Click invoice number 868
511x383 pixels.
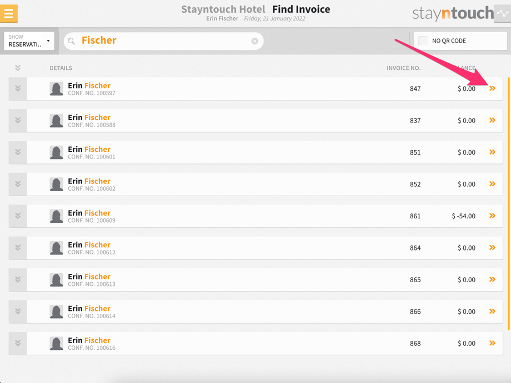tap(415, 344)
